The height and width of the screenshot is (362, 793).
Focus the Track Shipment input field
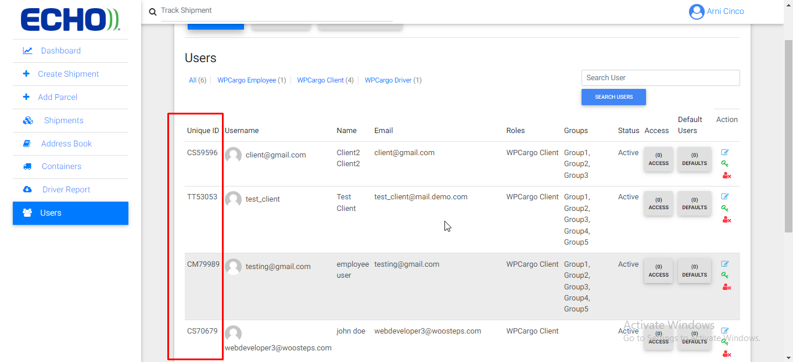[277, 10]
